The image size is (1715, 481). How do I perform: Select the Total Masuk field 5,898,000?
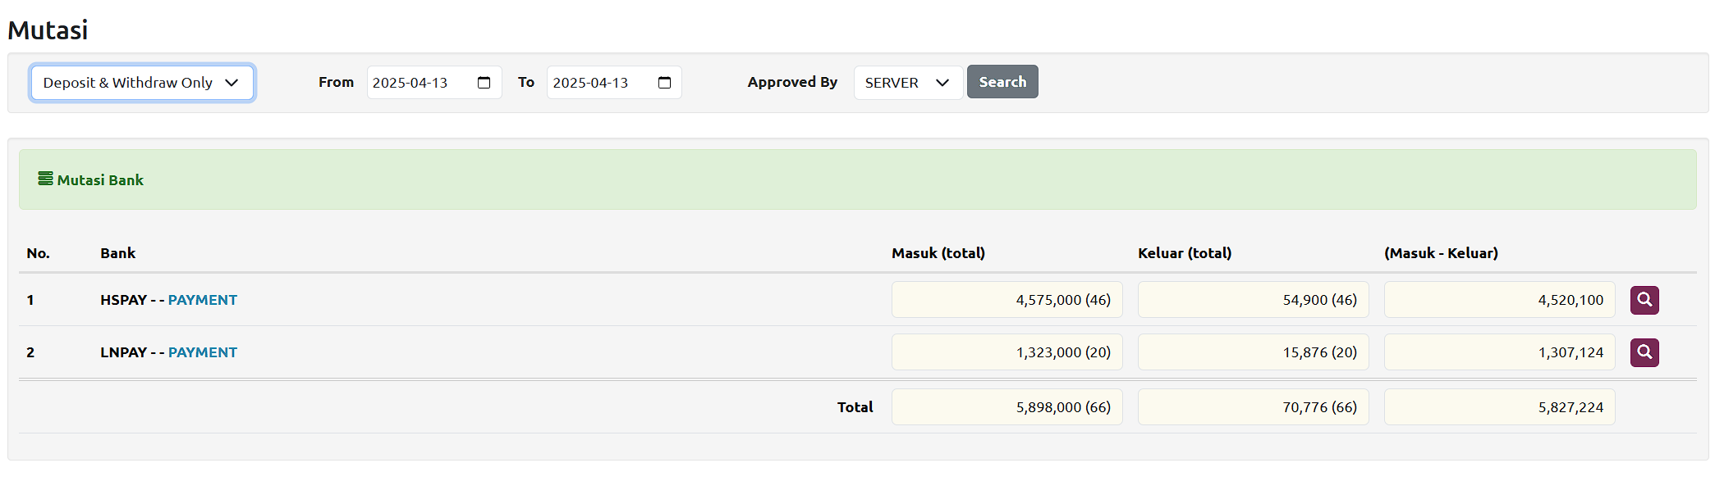point(1007,407)
